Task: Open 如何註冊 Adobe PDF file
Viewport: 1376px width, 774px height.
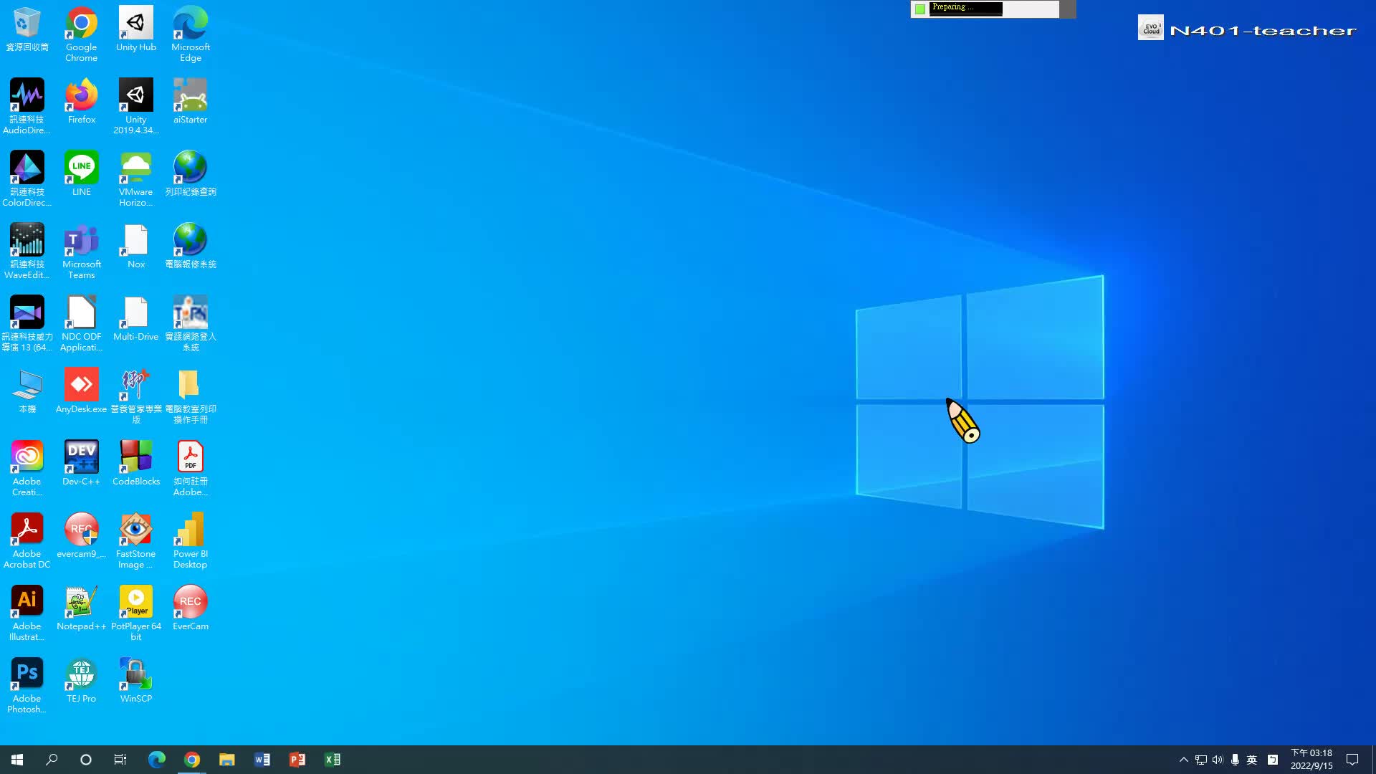Action: click(x=191, y=468)
